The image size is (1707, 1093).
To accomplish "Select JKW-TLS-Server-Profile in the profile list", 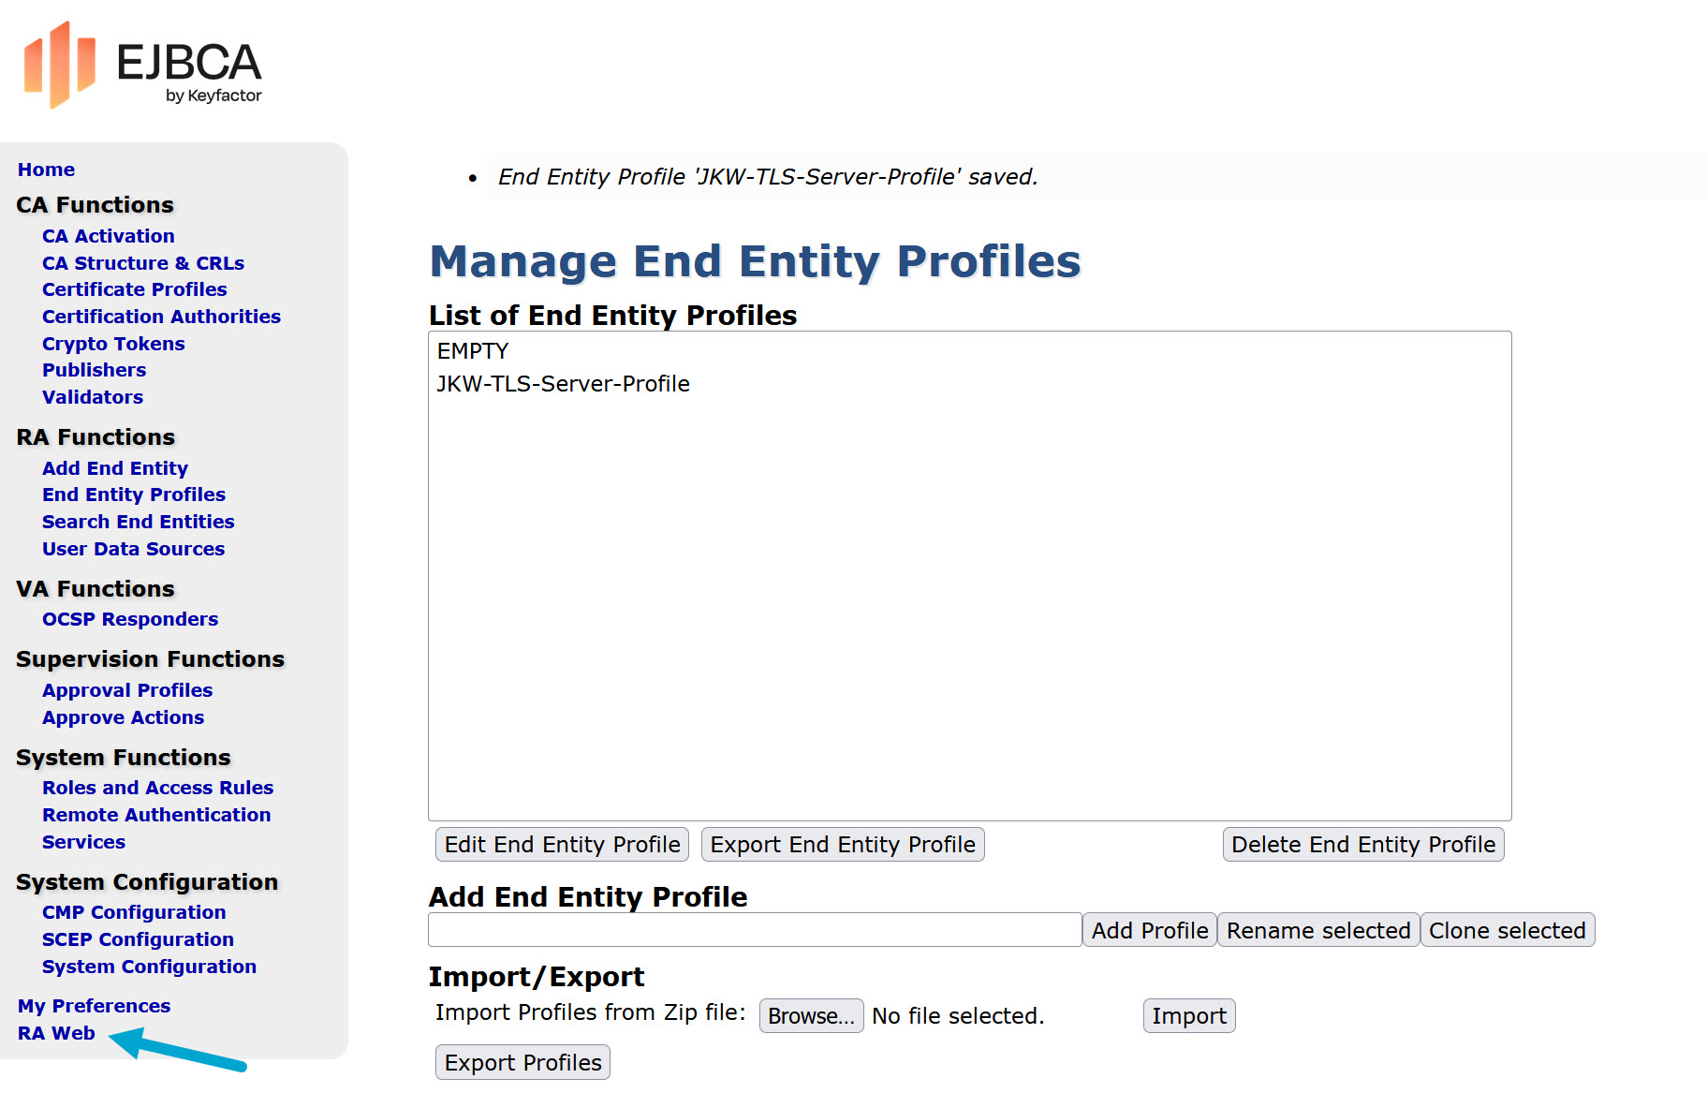I will coord(562,382).
